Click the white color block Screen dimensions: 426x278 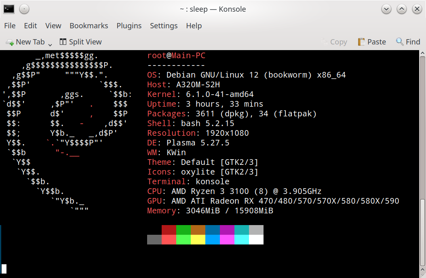point(256,240)
